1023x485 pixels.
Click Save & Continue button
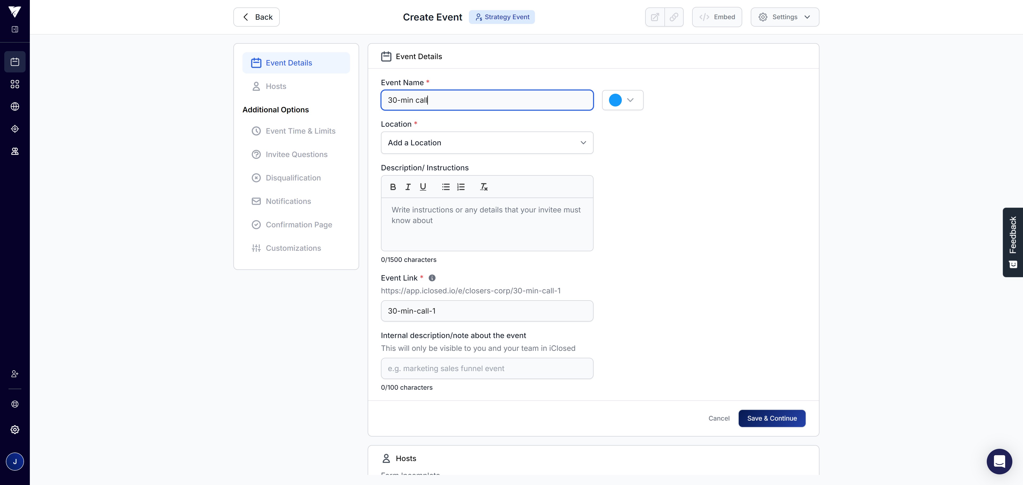(x=772, y=418)
